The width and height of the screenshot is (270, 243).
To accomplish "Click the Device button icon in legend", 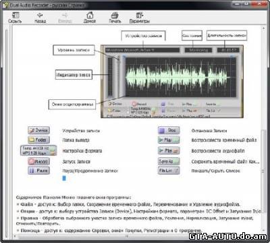I will click(39, 130).
